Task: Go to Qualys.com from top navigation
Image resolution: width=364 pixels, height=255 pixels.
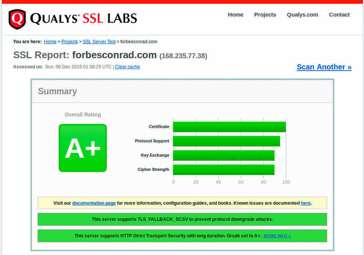Action: click(x=302, y=15)
